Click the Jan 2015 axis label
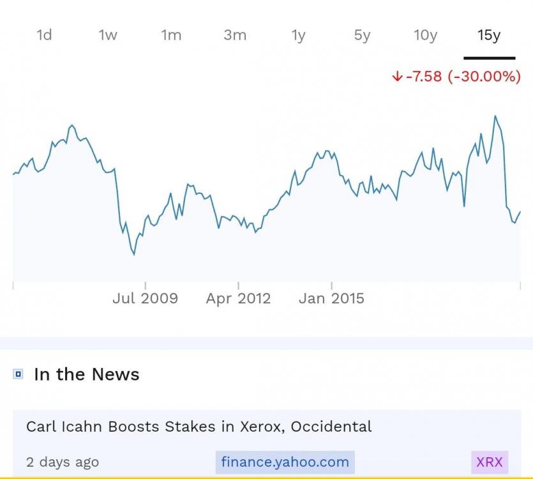Image resolution: width=533 pixels, height=479 pixels. tap(331, 298)
